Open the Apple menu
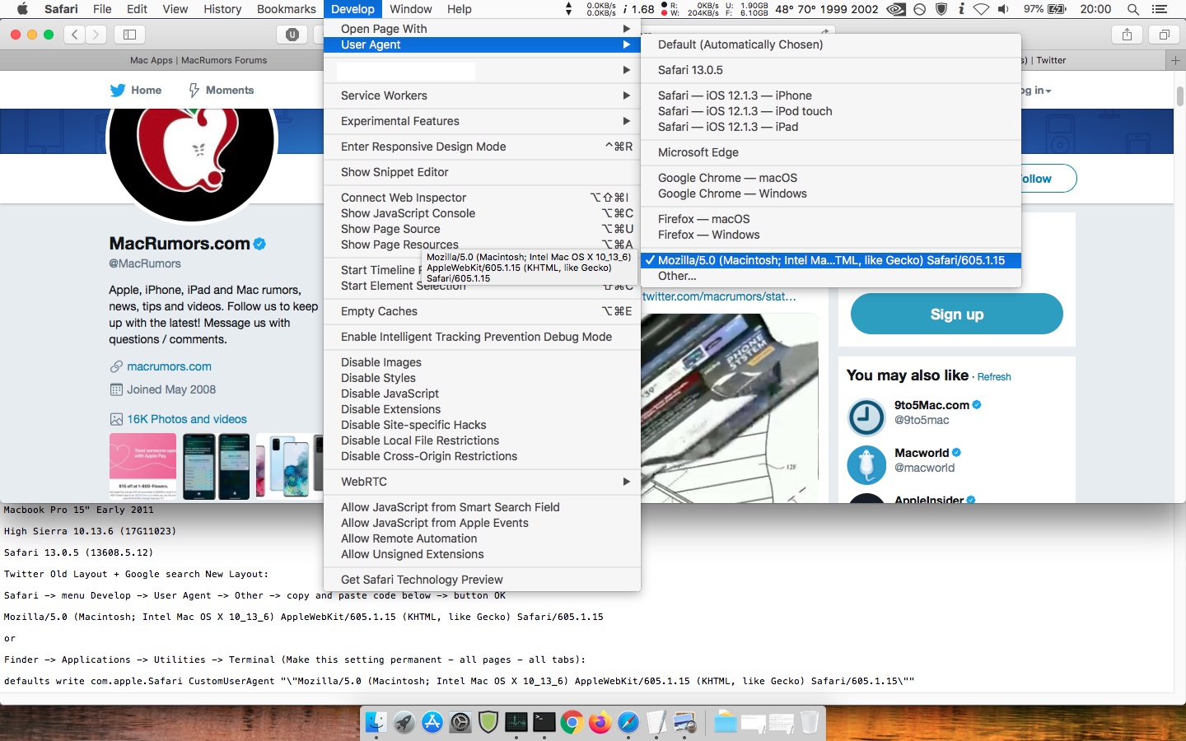The image size is (1186, 741). [22, 9]
